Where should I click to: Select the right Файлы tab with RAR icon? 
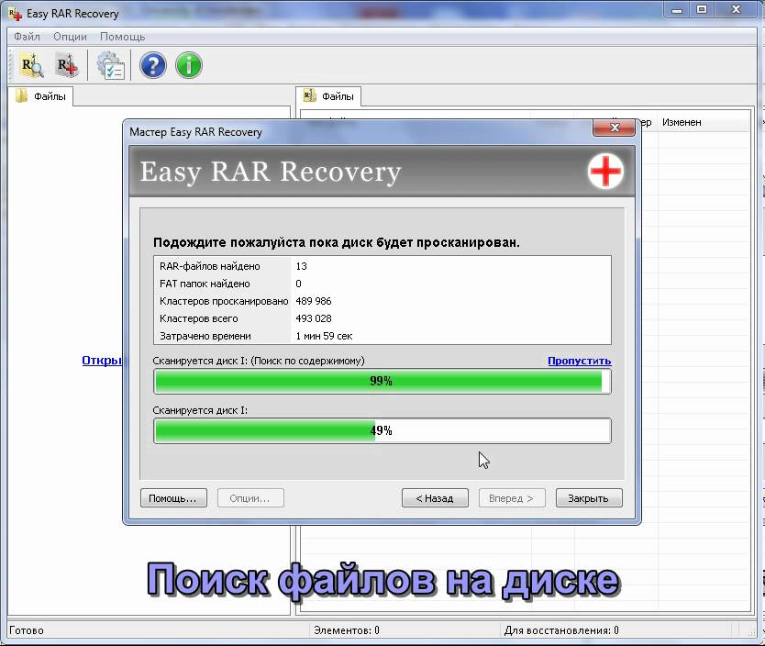[x=328, y=96]
